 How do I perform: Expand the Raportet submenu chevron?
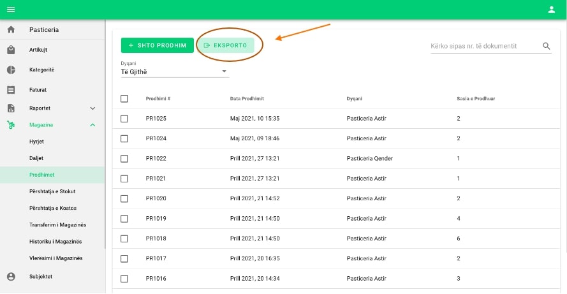click(x=92, y=108)
